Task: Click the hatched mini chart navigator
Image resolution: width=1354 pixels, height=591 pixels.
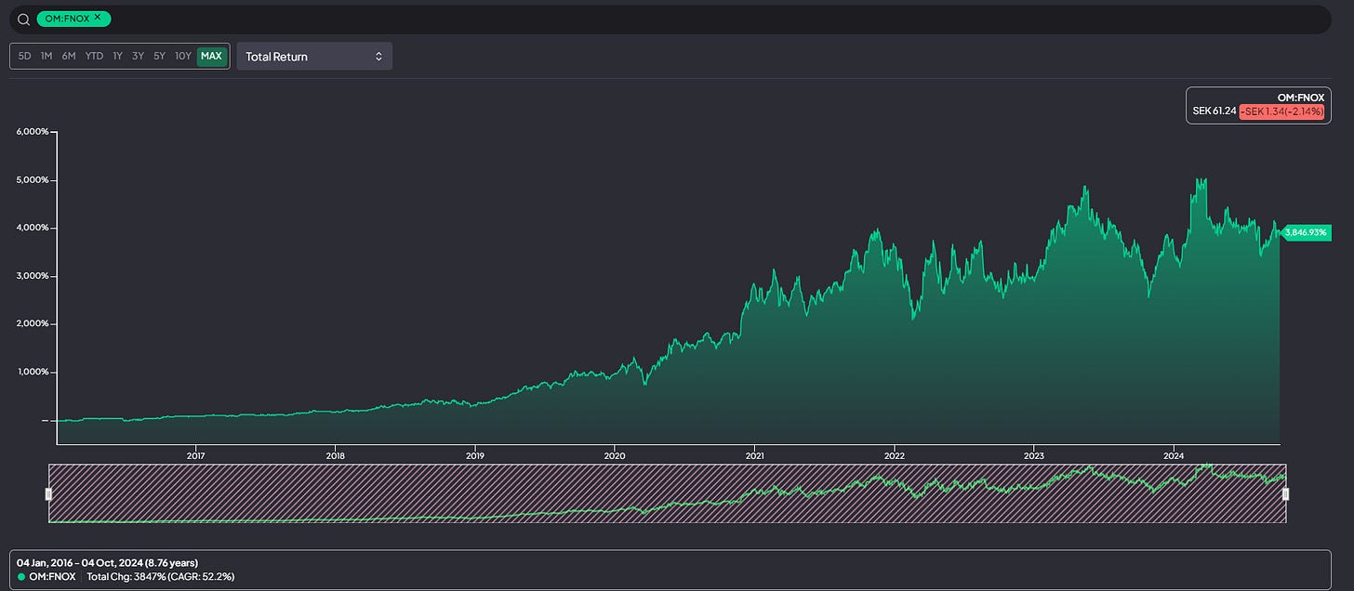Action: (x=668, y=493)
